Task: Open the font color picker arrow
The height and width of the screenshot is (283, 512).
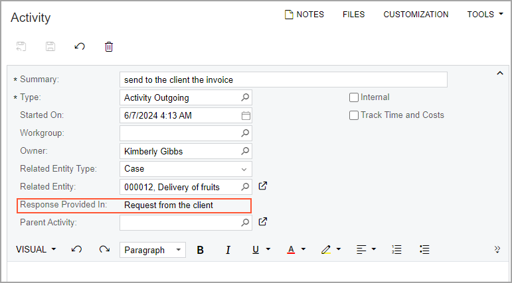Action: click(303, 250)
